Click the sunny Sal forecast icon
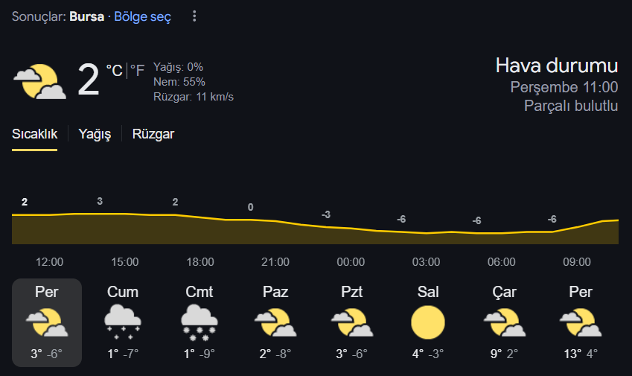This screenshot has height=376, width=632. (x=428, y=322)
